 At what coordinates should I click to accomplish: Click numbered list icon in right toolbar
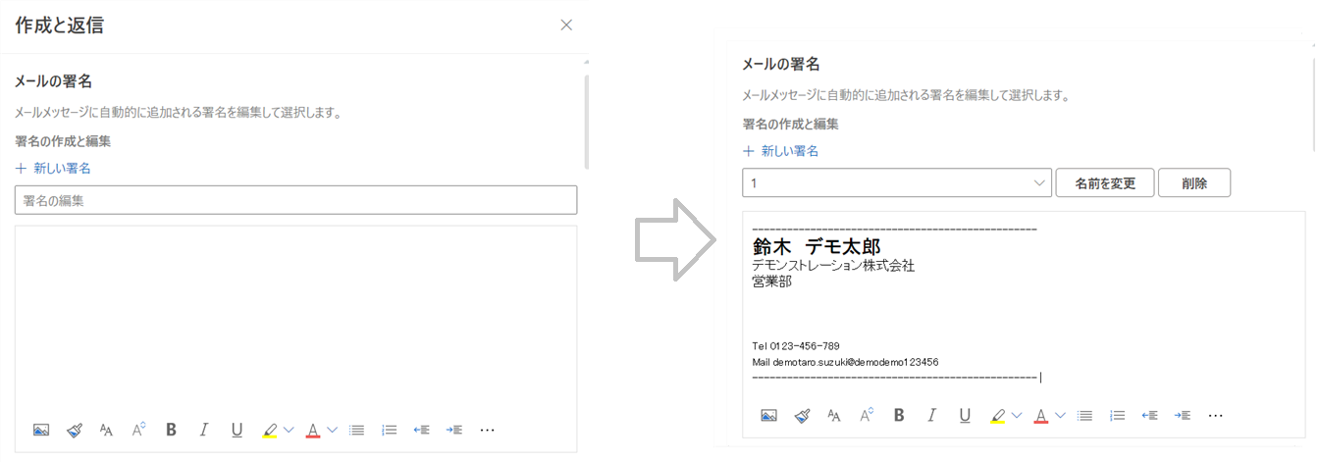coord(1118,415)
